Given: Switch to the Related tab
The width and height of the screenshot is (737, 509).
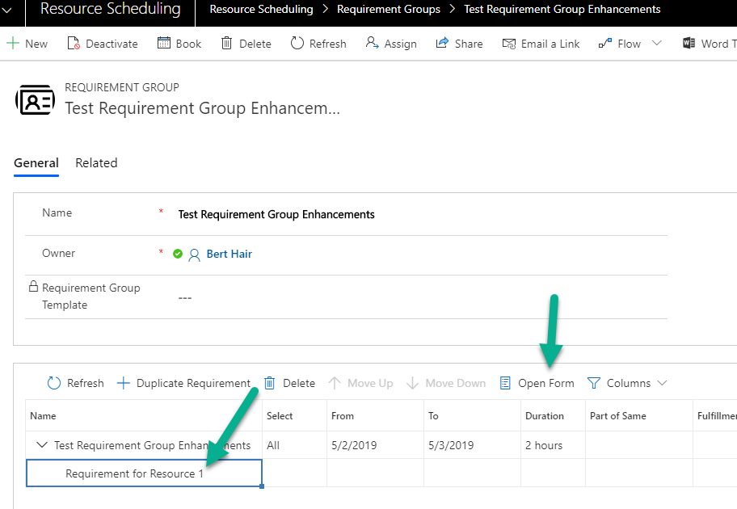Looking at the screenshot, I should coord(96,162).
